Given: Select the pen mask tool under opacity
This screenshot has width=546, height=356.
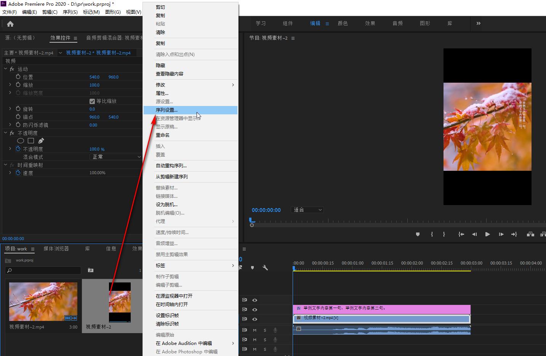Looking at the screenshot, I should (x=41, y=141).
